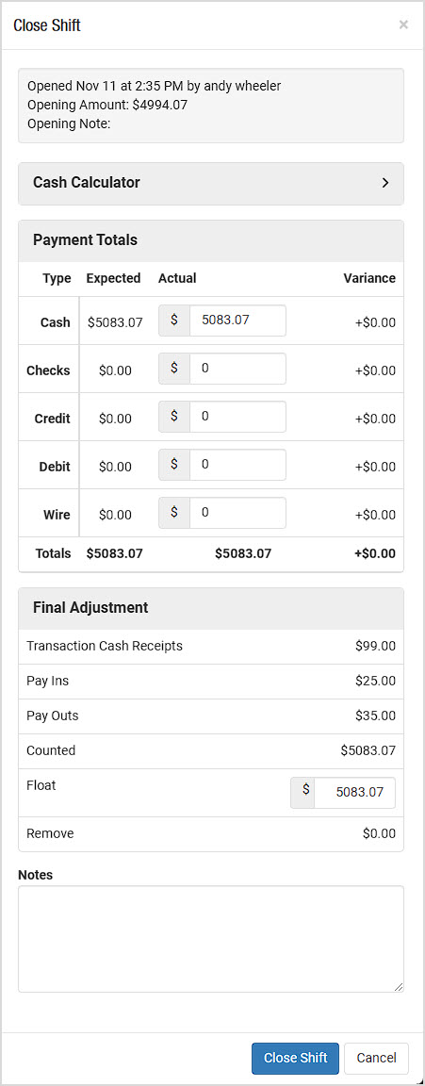Click the dollar sign icon beside Debit
This screenshot has height=1086, width=425.
coord(174,465)
